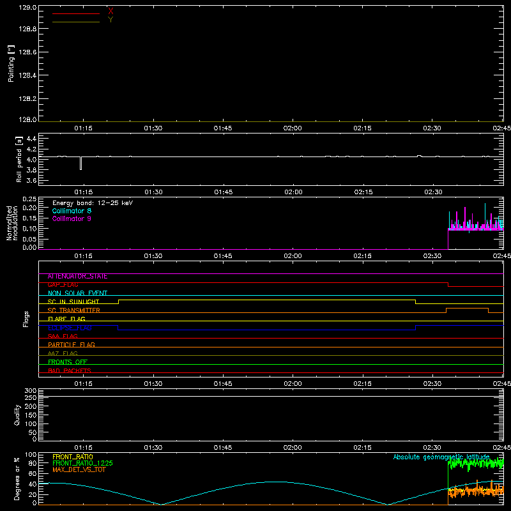Image resolution: width=511 pixels, height=511 pixels.
Task: Click the Normalized modulation axis title
Action: [12, 223]
